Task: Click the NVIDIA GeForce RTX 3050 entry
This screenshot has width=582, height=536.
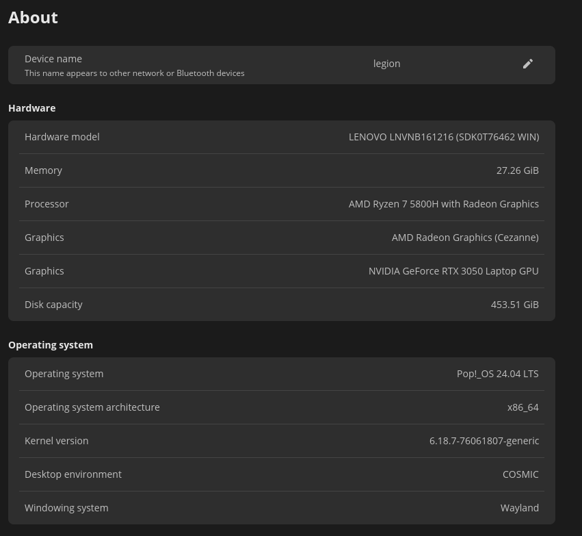Action: [x=453, y=271]
